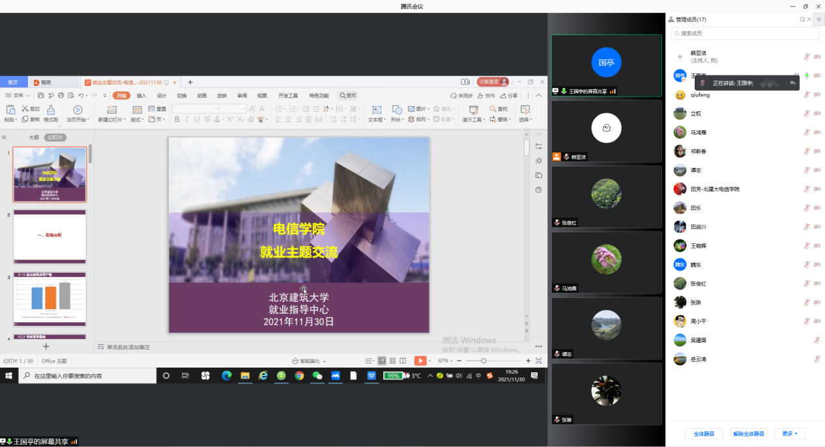Click the 文本框 text box icon
The image size is (825, 447).
(x=376, y=109)
